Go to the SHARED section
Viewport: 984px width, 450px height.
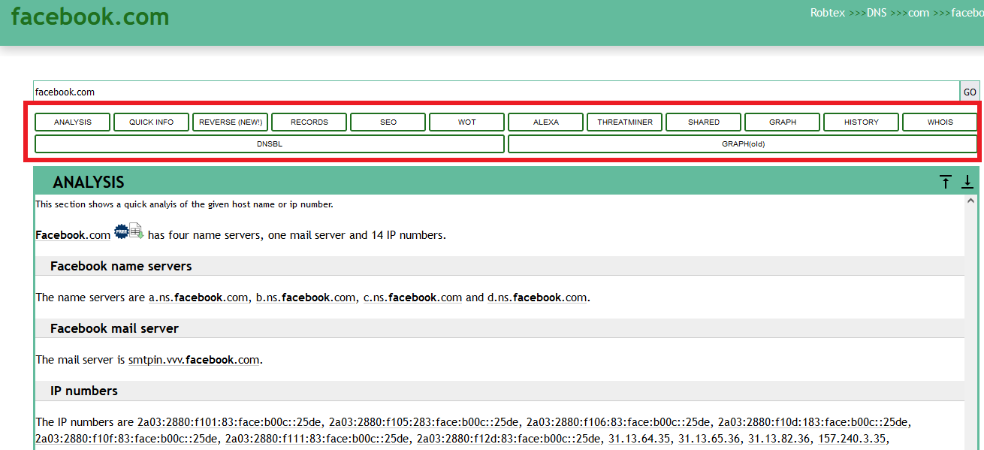pos(704,122)
